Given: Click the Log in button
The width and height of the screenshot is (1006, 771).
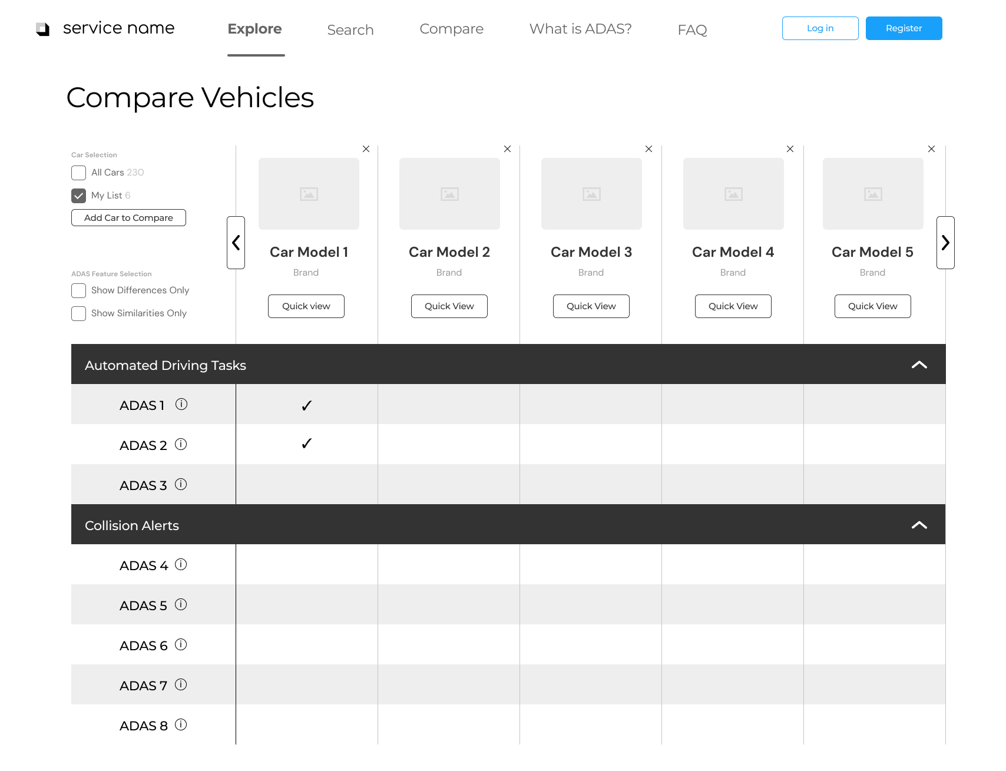Looking at the screenshot, I should click(820, 28).
